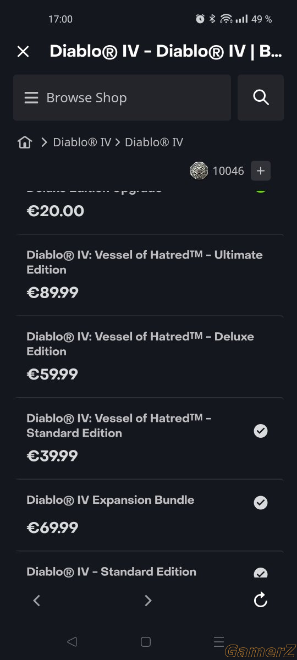Viewport: 297px width, 660px height.
Task: View the 10046 platinum balance
Action: click(228, 171)
